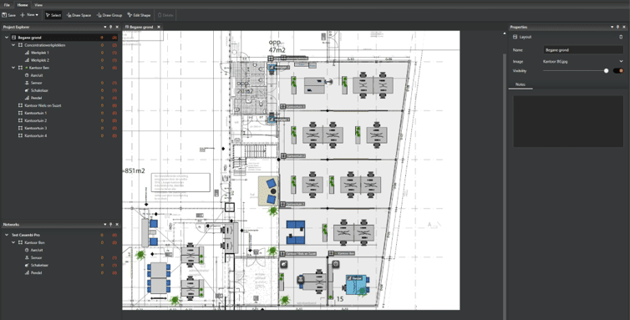Adjust the Visibility slider handle
This screenshot has height=320, width=630.
(606, 71)
